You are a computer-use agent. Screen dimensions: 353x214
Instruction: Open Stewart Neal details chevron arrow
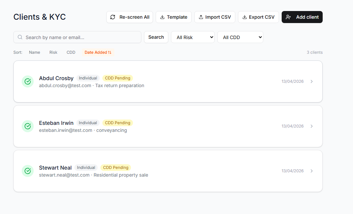pos(312,171)
